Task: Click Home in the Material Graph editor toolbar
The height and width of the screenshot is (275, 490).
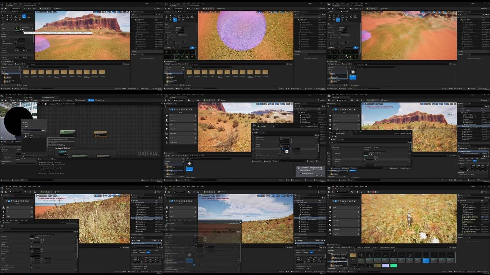Action: tap(27, 100)
